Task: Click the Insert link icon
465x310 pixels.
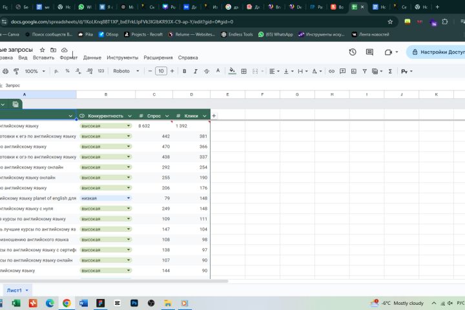Action: coord(331,71)
